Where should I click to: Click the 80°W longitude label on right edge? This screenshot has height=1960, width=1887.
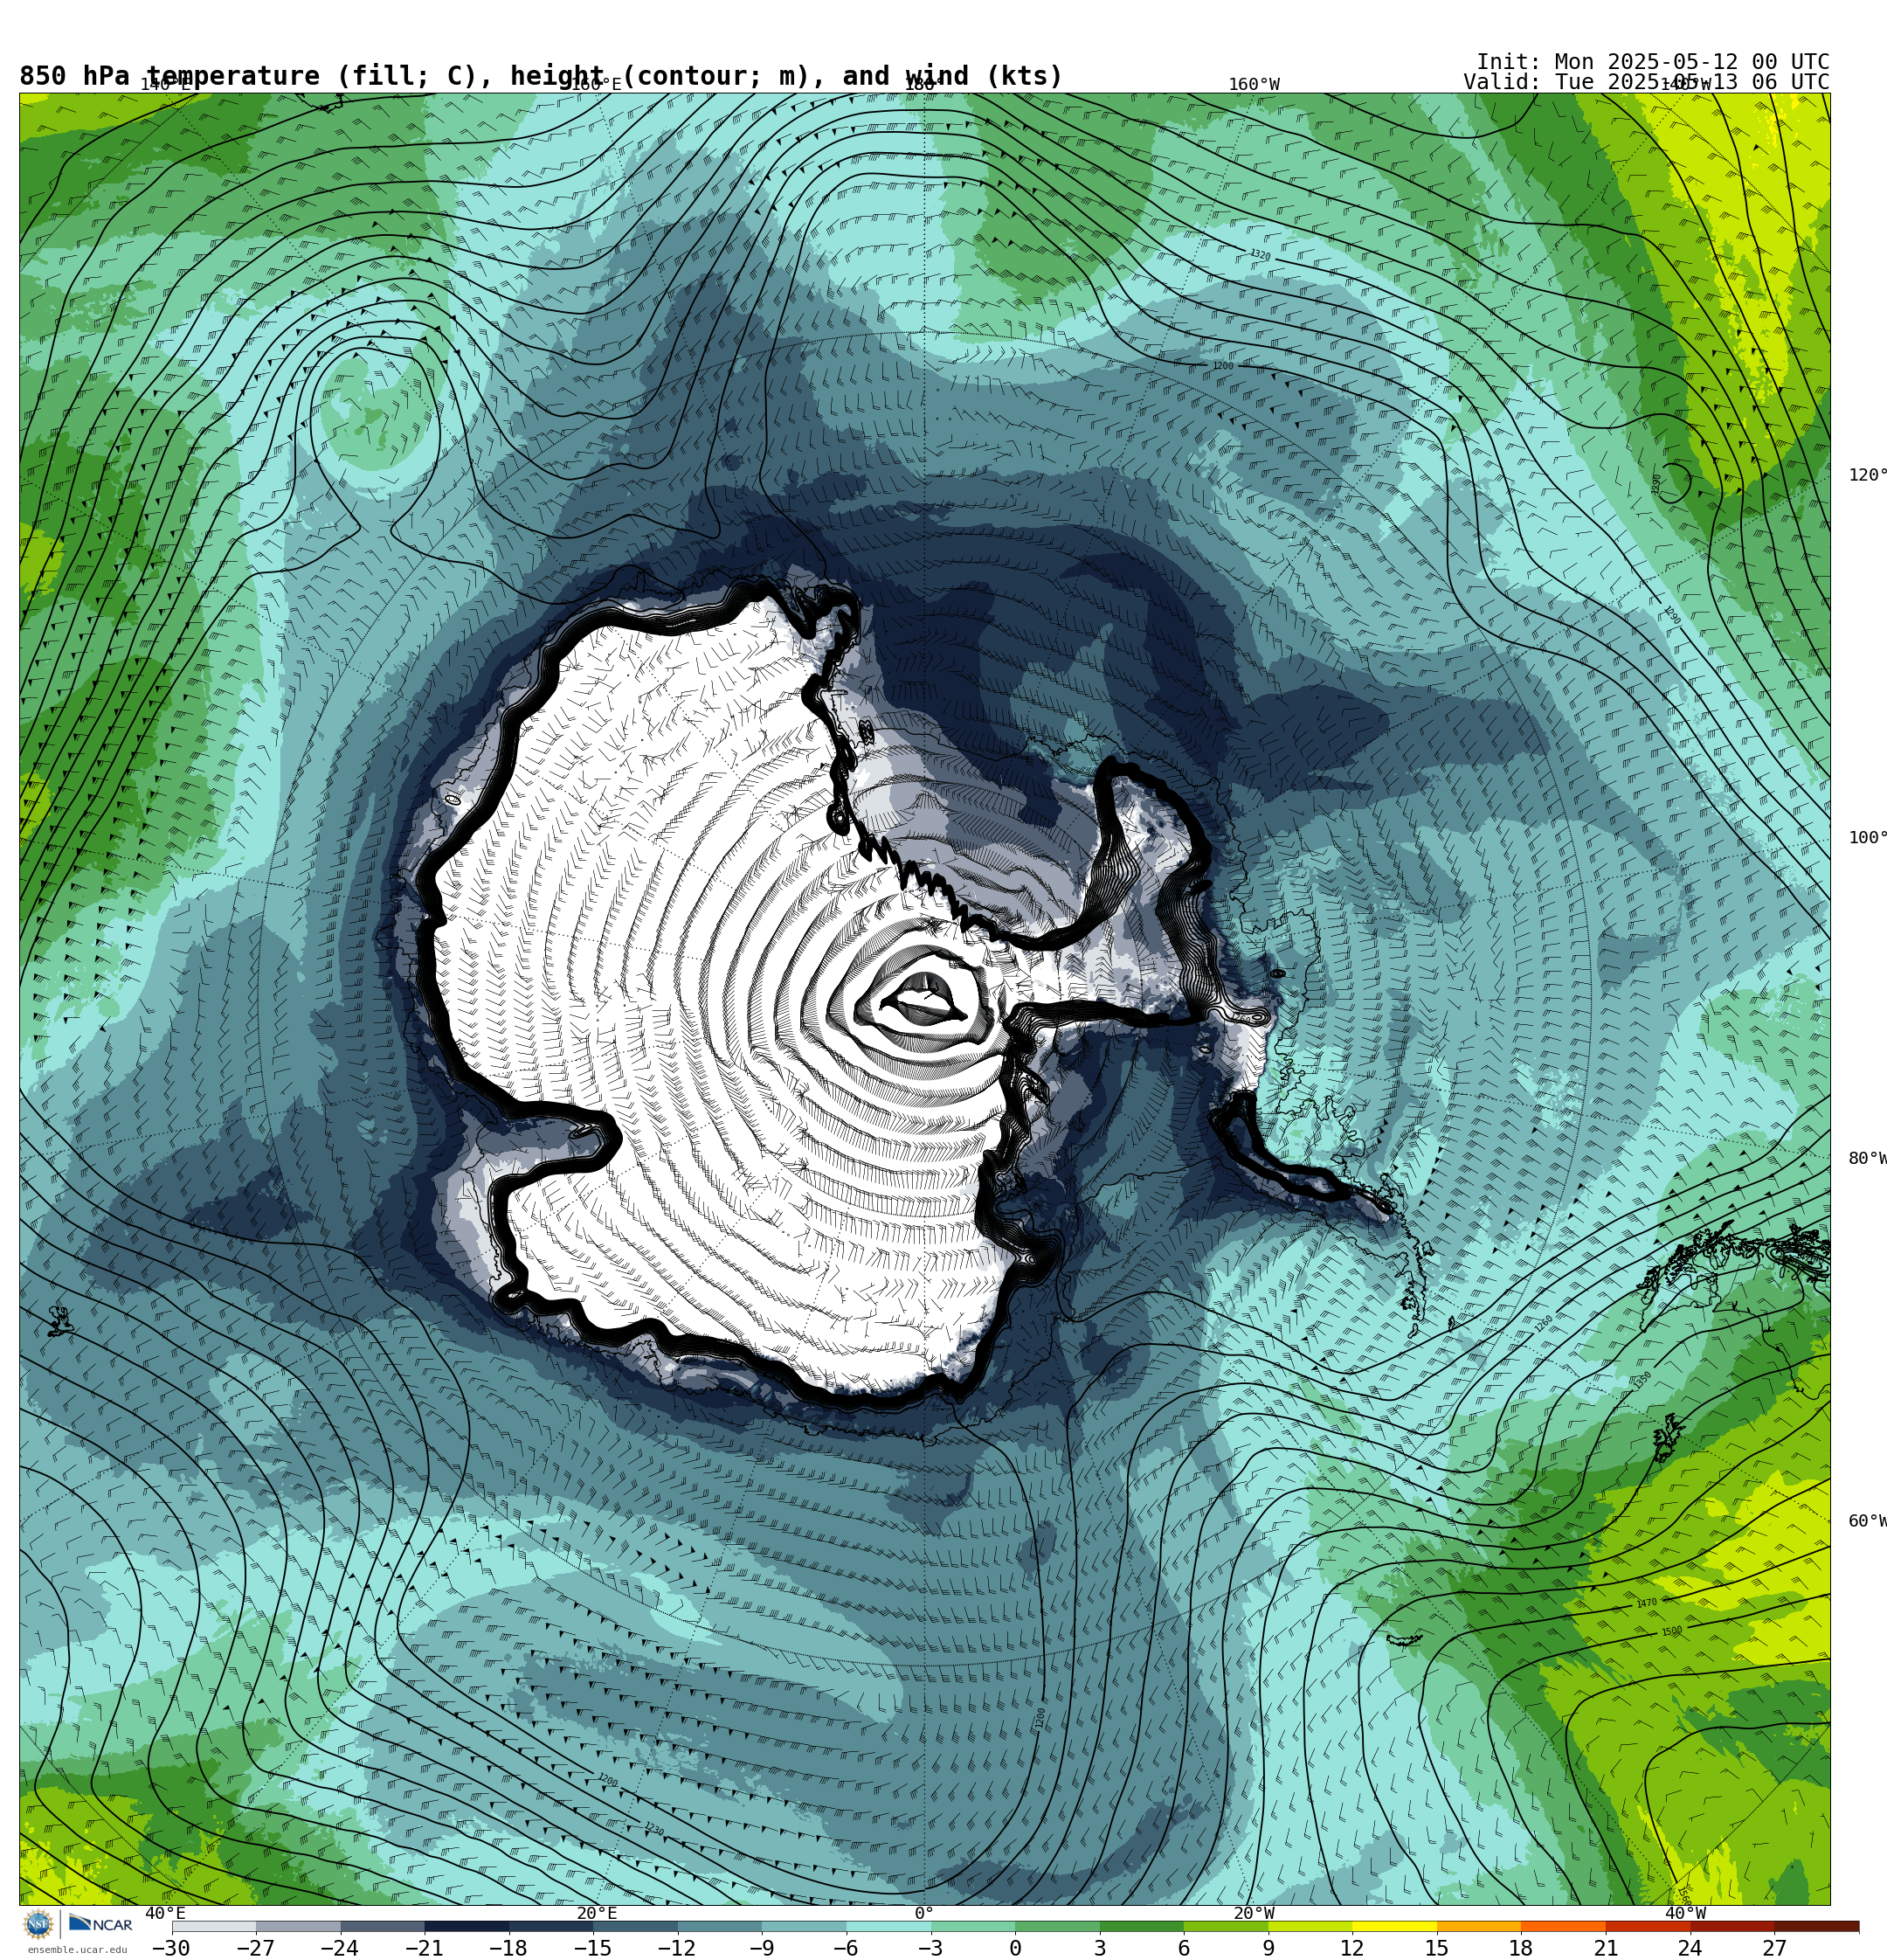click(x=1867, y=1158)
